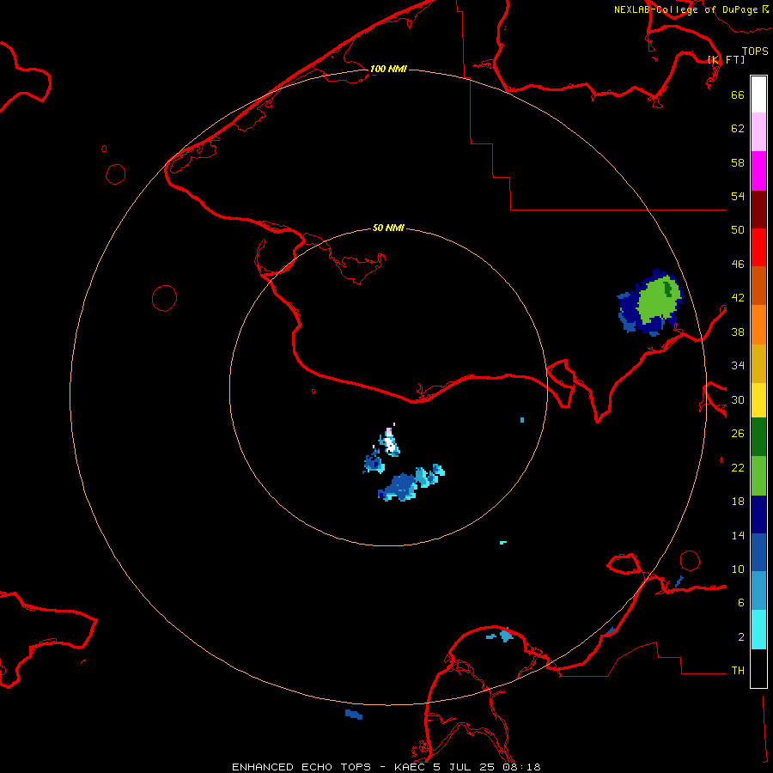Click the "62" legend value
Screen dimensions: 773x773
(x=738, y=129)
